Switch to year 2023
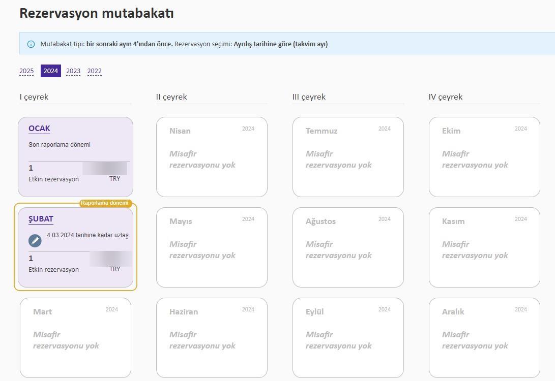555x381 pixels. (73, 71)
